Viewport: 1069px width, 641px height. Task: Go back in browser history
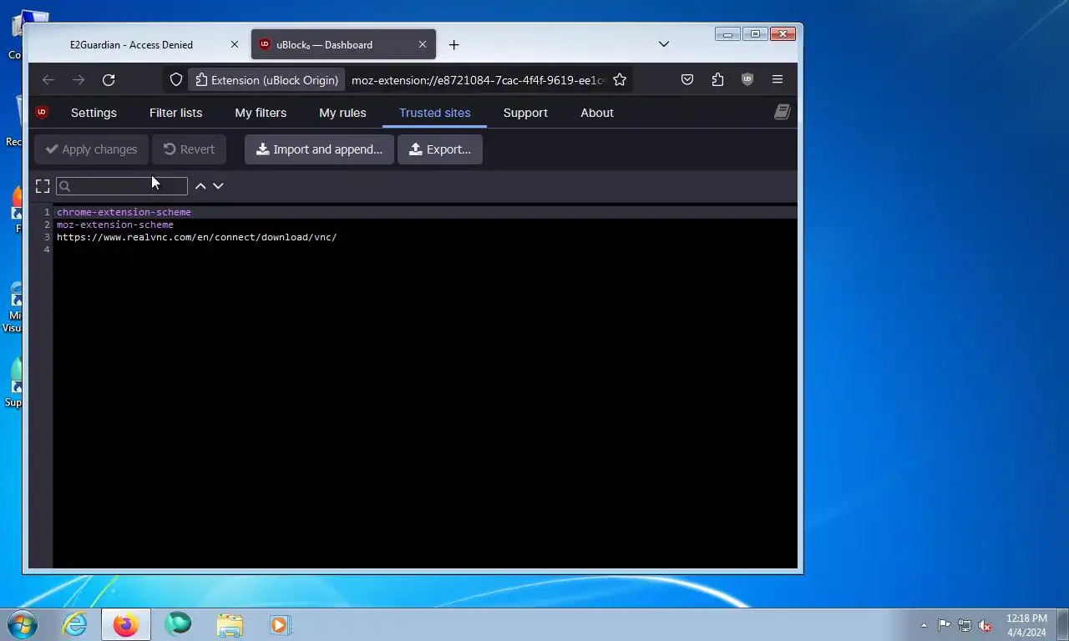(48, 80)
